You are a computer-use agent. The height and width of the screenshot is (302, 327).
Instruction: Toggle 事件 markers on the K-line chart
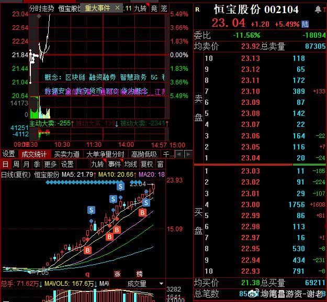(115, 164)
